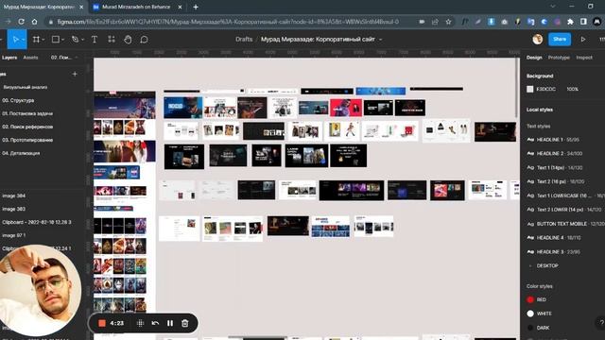This screenshot has width=605, height=340.
Task: Open a new browser tab
Action: [196, 7]
